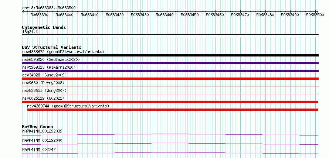
Task: Open transcript MAPK4|NM_002747 label
Action: pyautogui.click(x=39, y=150)
